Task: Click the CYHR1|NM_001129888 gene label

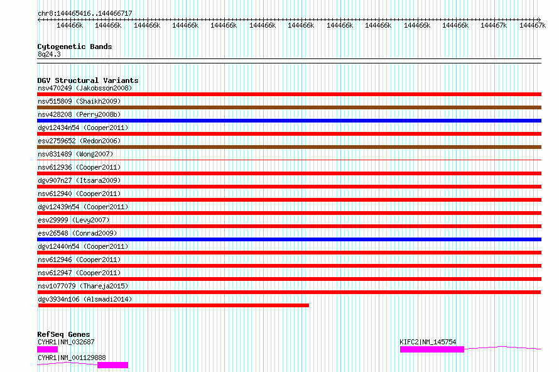Action: 72,358
